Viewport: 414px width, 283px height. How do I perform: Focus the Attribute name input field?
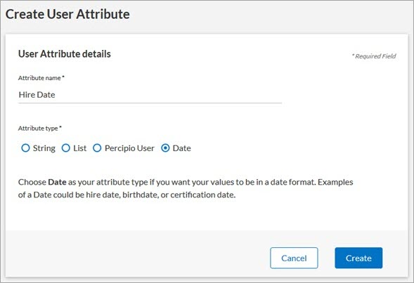pyautogui.click(x=150, y=95)
